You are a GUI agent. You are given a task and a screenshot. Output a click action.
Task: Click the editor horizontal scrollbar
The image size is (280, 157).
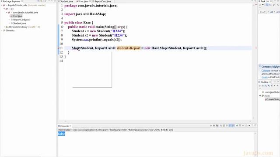(x=158, y=121)
